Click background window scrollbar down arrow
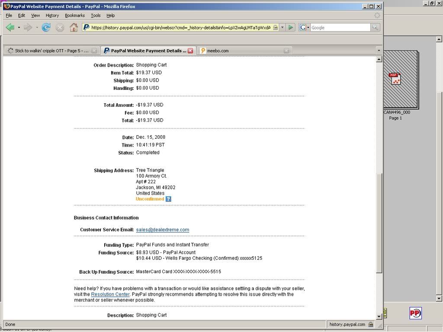This screenshot has height=332, width=443. [439, 298]
